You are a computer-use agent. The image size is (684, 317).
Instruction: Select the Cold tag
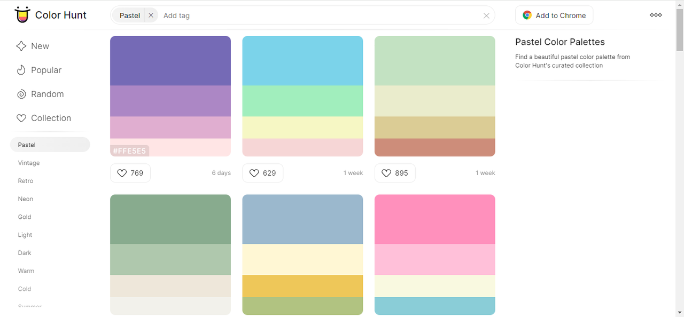tap(25, 289)
